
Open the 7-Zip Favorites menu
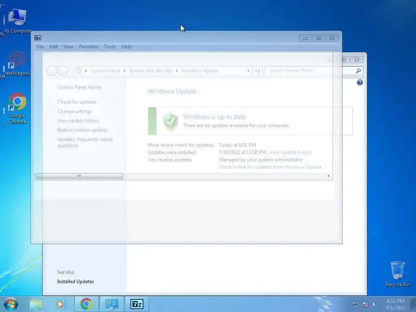click(x=89, y=47)
